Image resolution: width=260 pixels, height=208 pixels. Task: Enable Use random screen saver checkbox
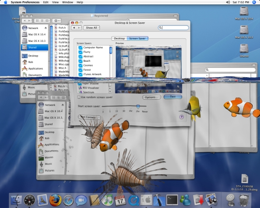pyautogui.click(x=79, y=97)
